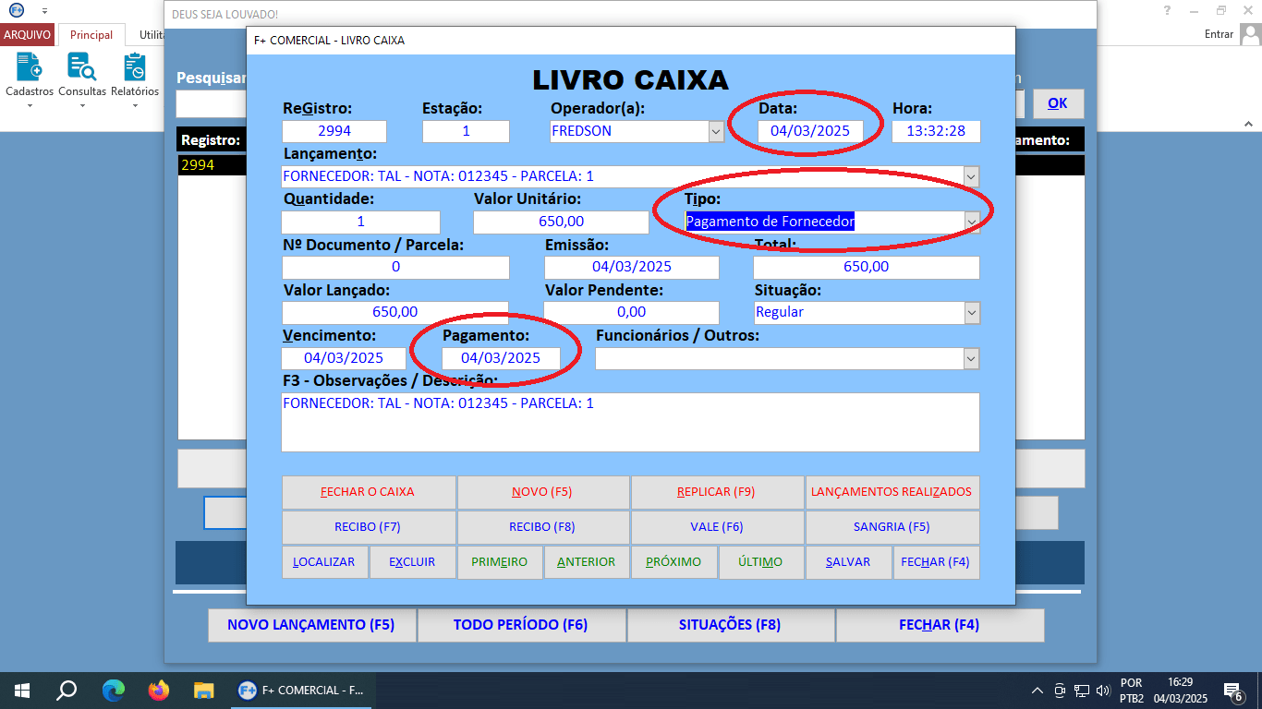Click the EXCLUIR button
This screenshot has width=1262, height=709.
(x=412, y=562)
